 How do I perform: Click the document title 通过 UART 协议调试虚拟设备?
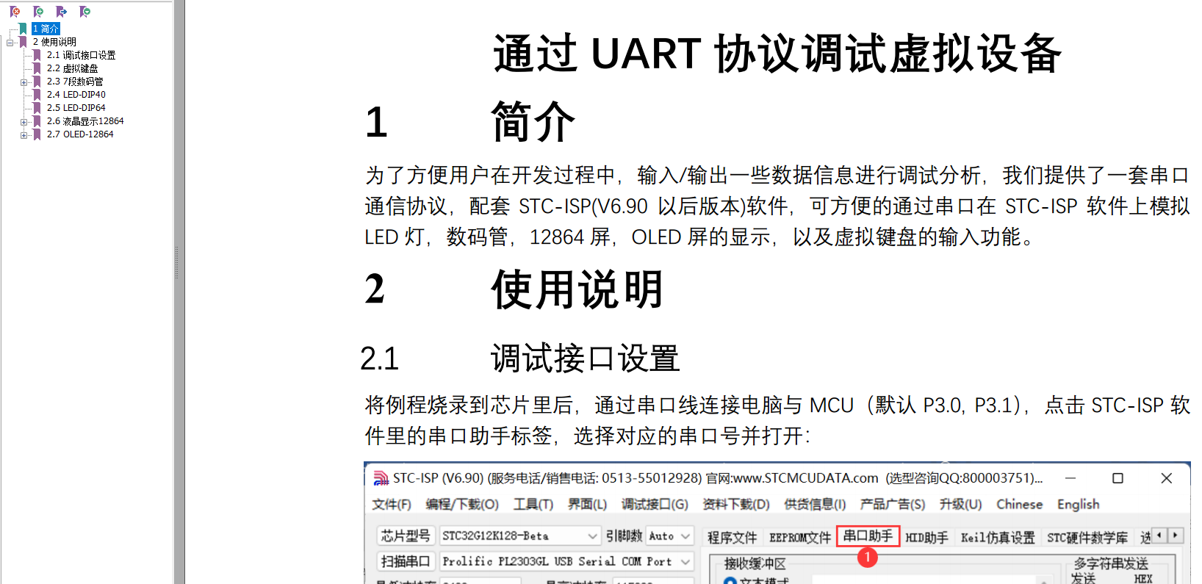[x=777, y=54]
